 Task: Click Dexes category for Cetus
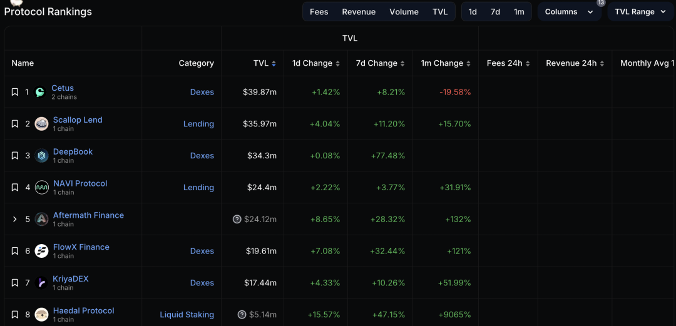click(x=202, y=92)
